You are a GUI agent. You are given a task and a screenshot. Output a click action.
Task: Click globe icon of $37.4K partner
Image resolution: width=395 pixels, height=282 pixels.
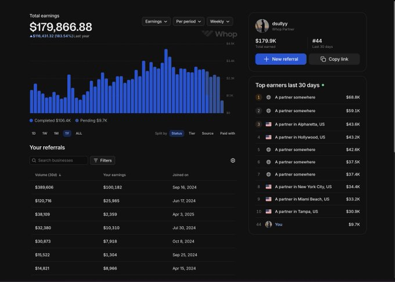[268, 174]
